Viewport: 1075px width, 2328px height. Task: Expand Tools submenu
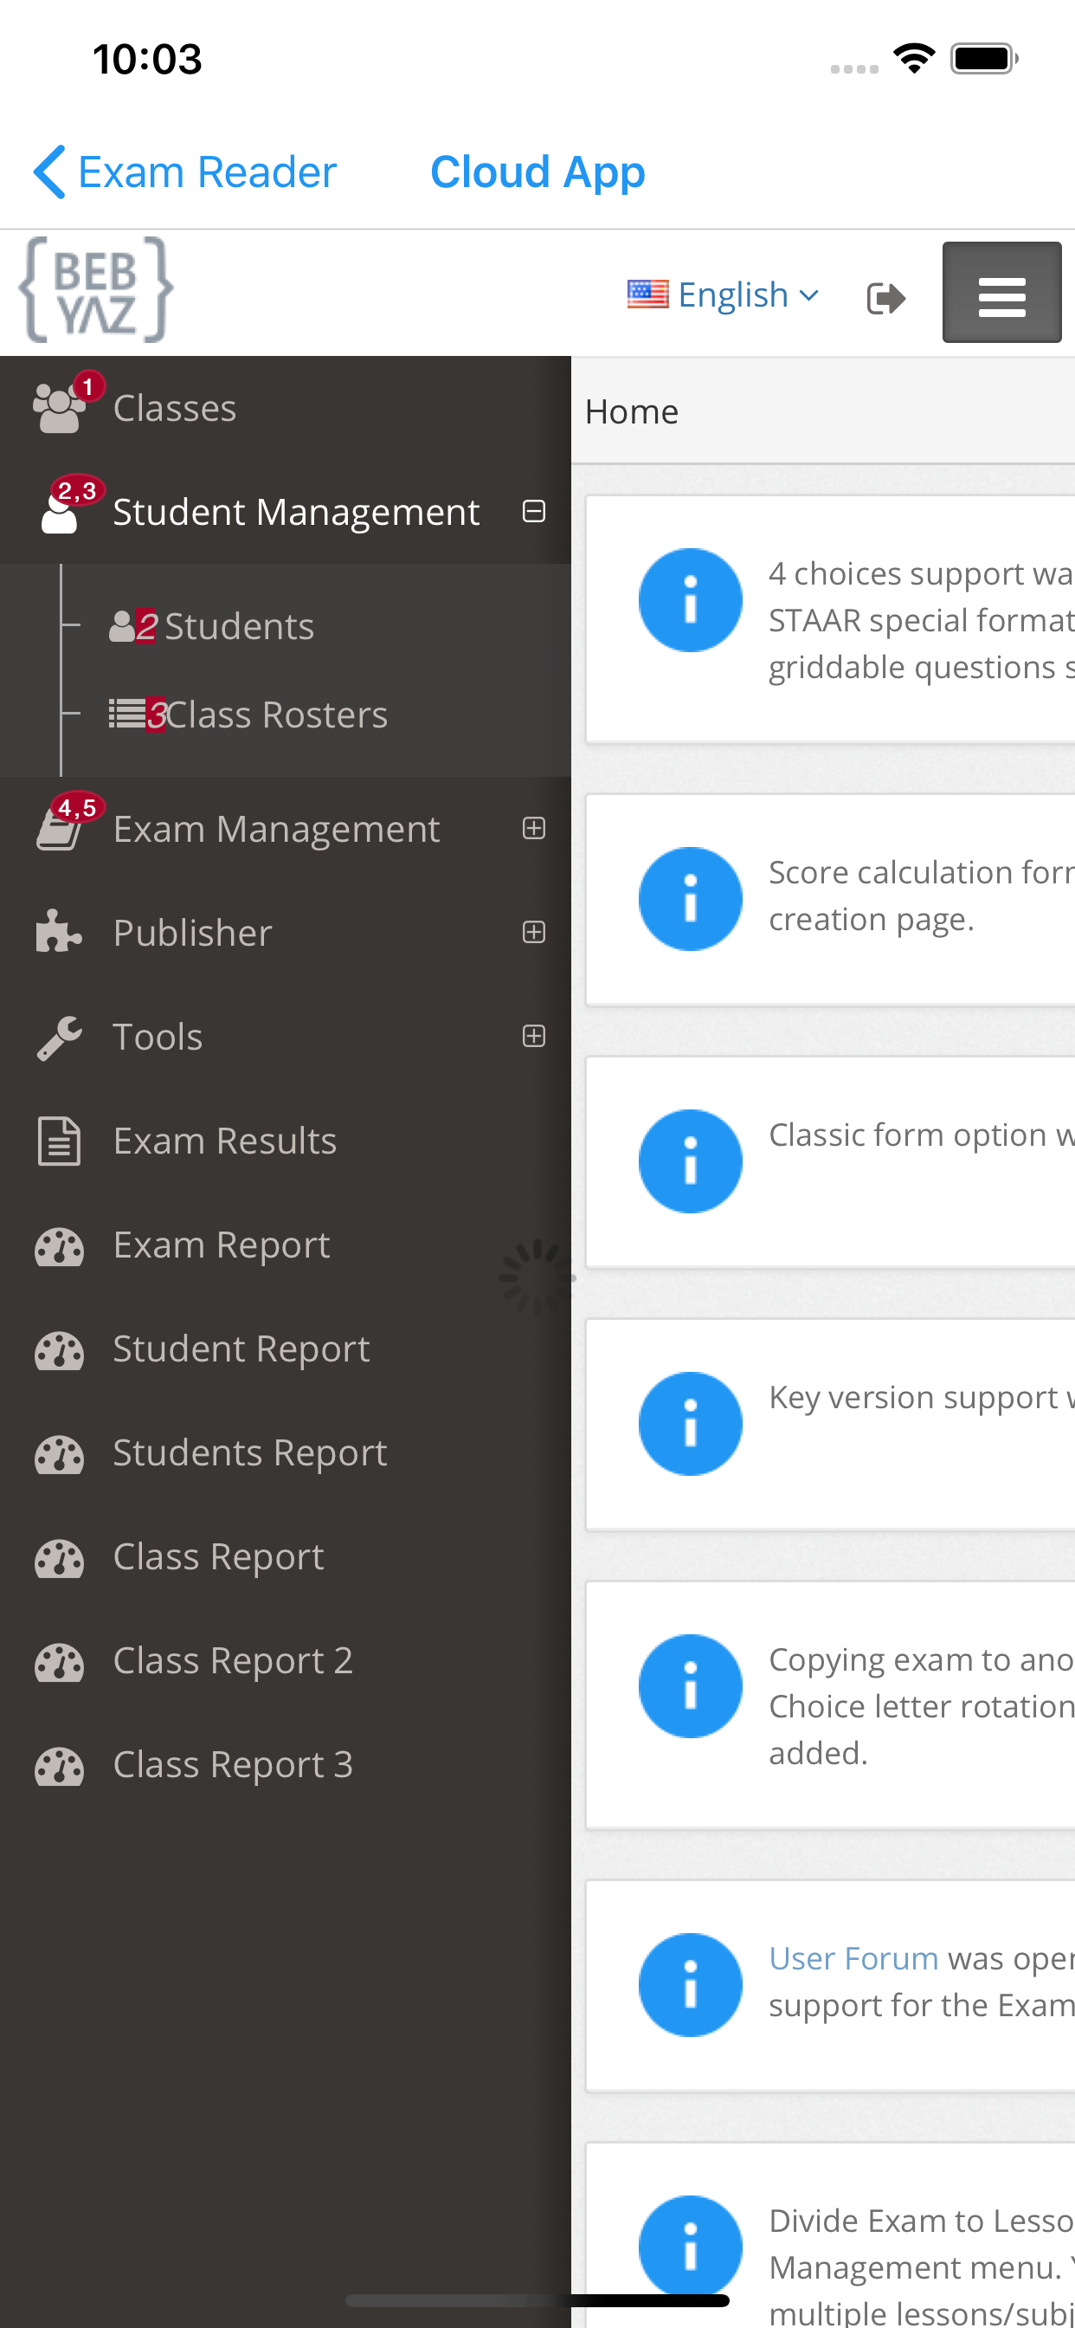(x=534, y=1036)
